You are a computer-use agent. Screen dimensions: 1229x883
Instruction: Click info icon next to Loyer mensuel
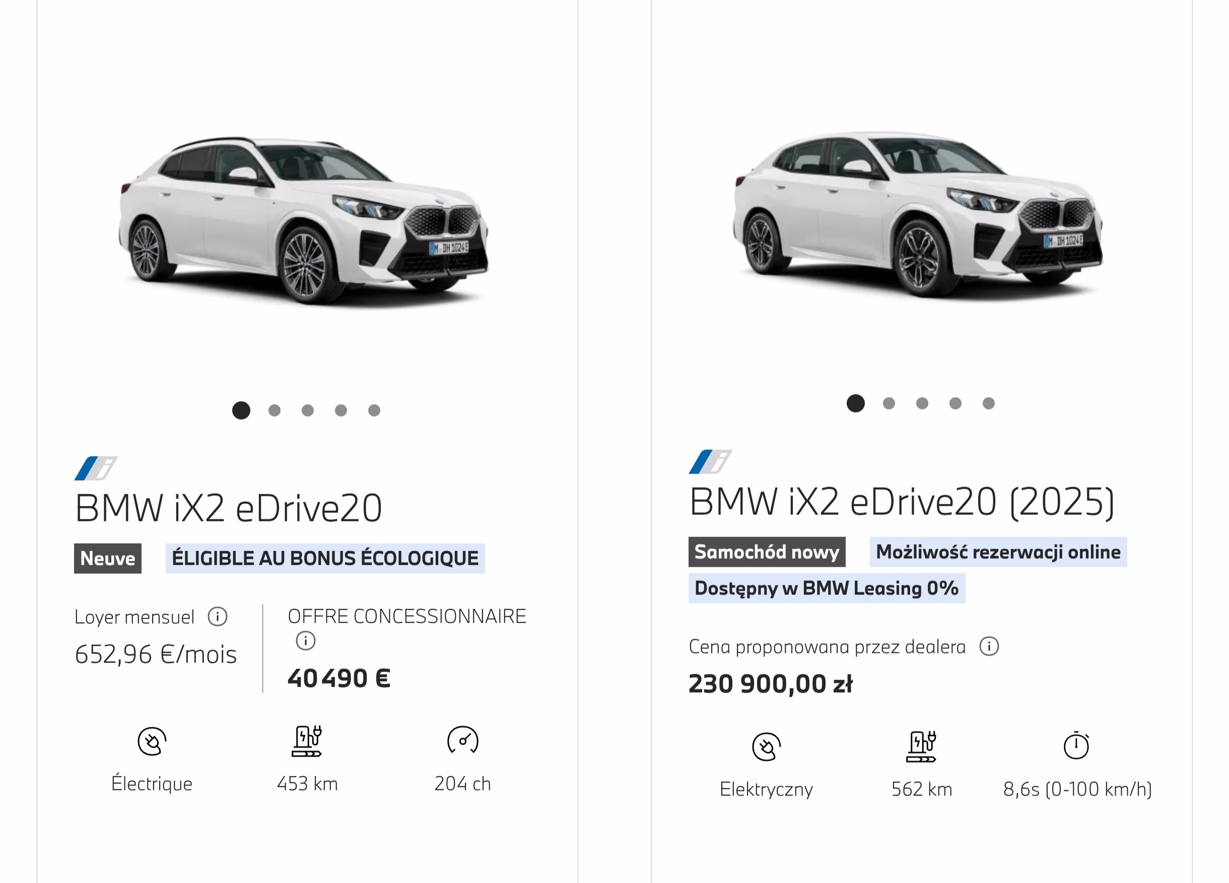coord(217,617)
